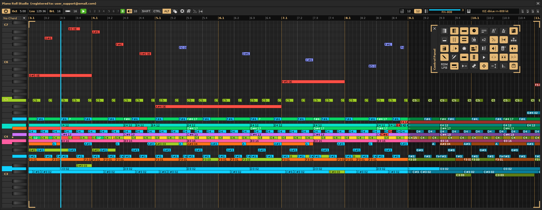This screenshot has height=210, width=542.
Task: Click the RDM LPB button
Action: [444, 66]
